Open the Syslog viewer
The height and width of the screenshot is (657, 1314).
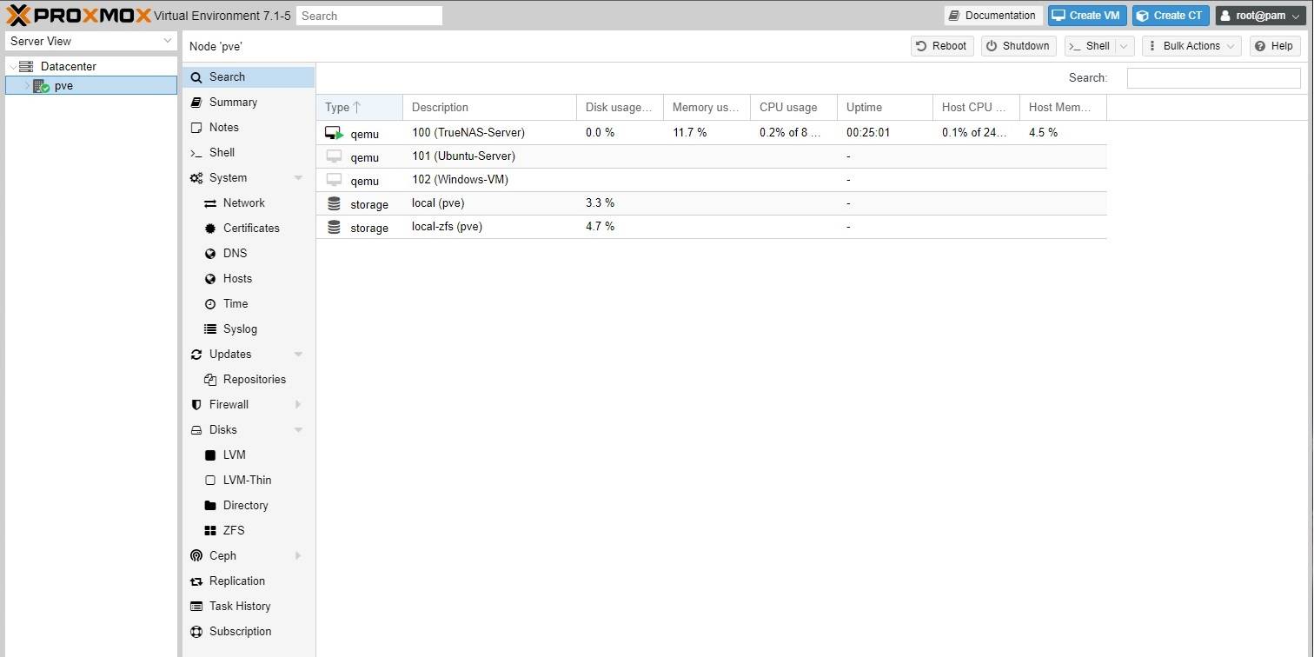tap(239, 328)
